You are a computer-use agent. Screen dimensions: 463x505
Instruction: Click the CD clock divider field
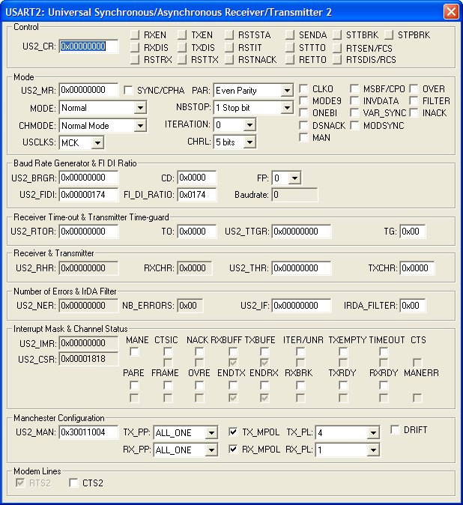[197, 178]
